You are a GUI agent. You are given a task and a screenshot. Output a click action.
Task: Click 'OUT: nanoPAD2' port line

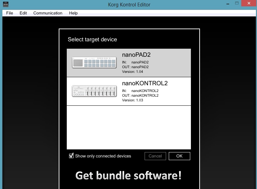click(136, 67)
